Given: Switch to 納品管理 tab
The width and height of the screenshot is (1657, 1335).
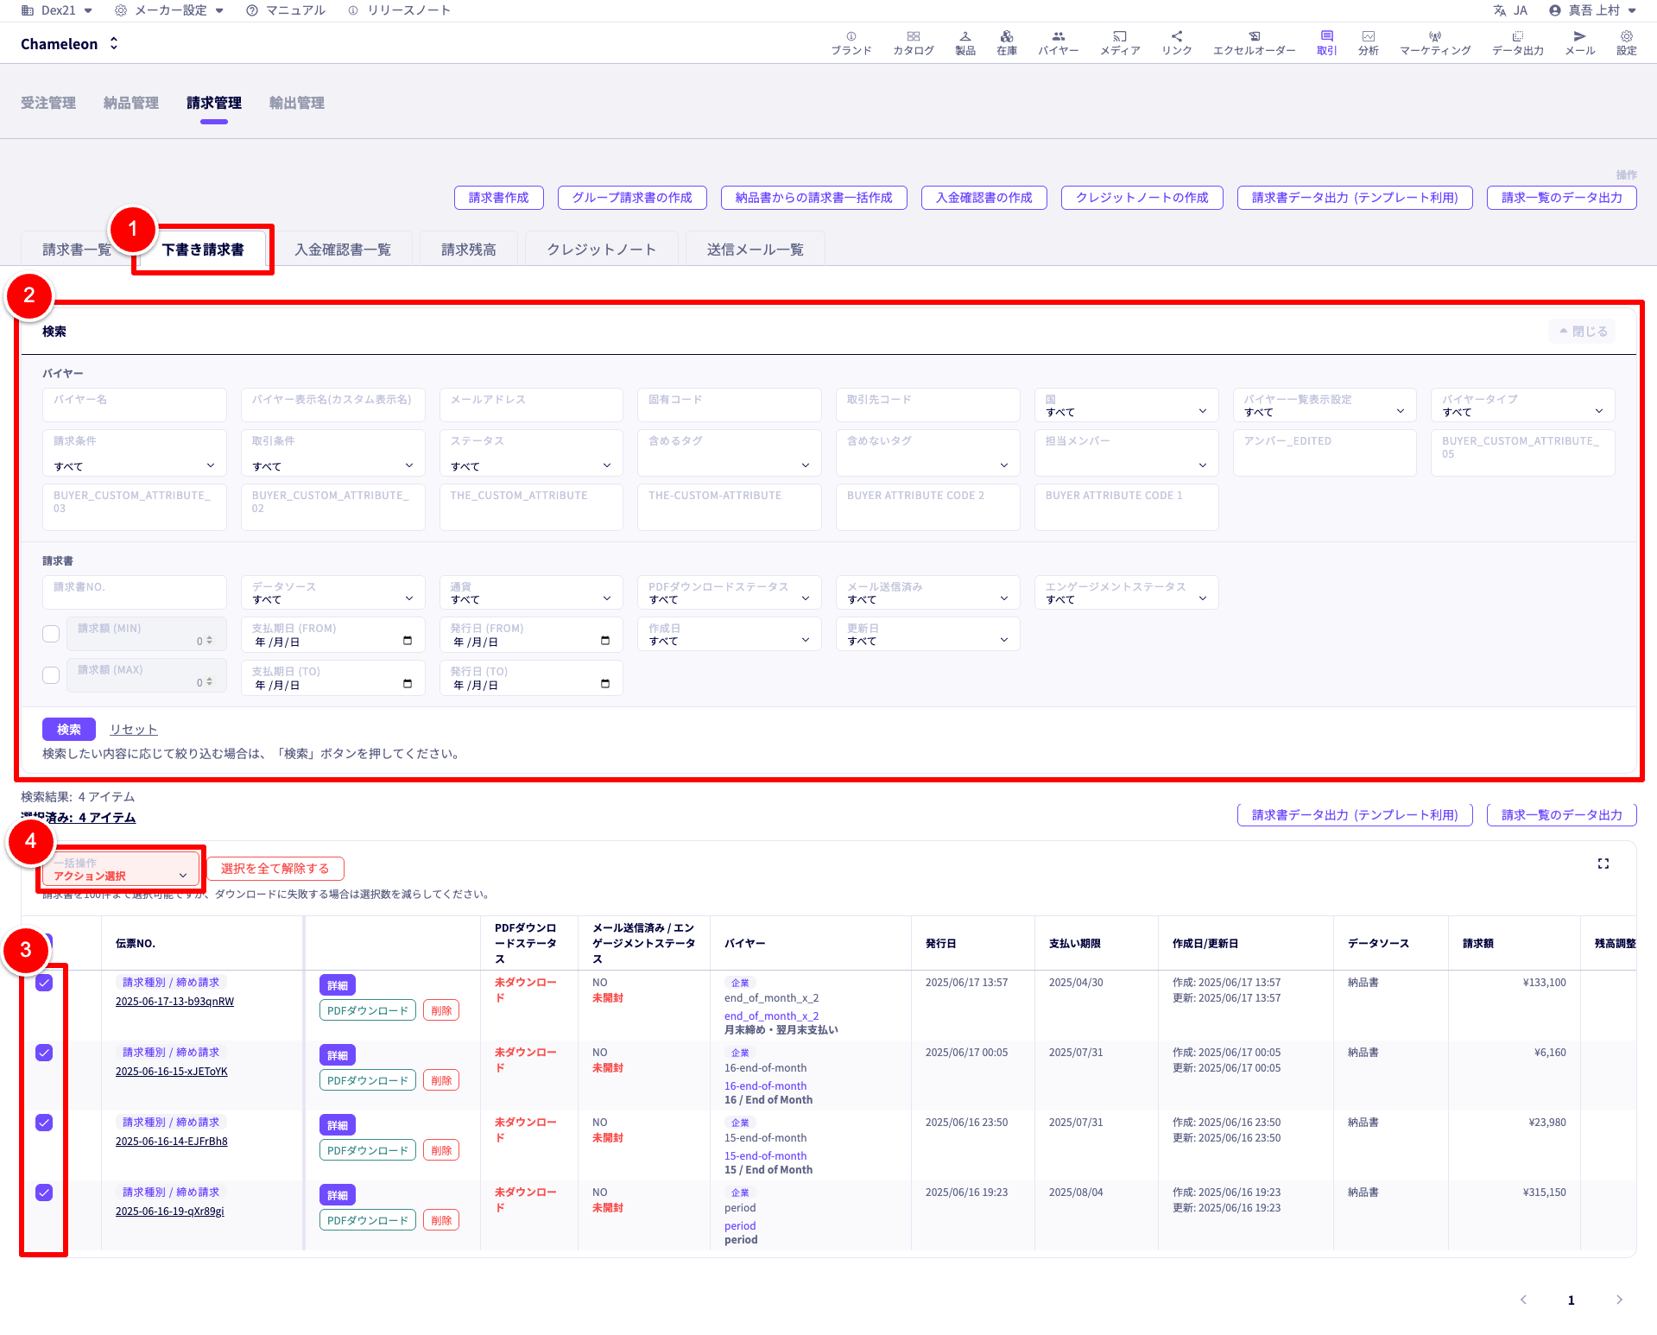Looking at the screenshot, I should pyautogui.click(x=131, y=103).
